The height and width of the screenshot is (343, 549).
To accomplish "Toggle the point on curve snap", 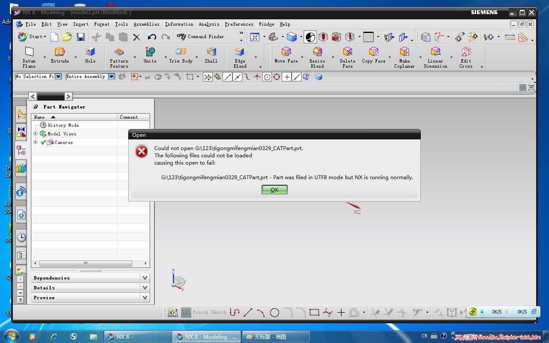I will pyautogui.click(x=296, y=77).
